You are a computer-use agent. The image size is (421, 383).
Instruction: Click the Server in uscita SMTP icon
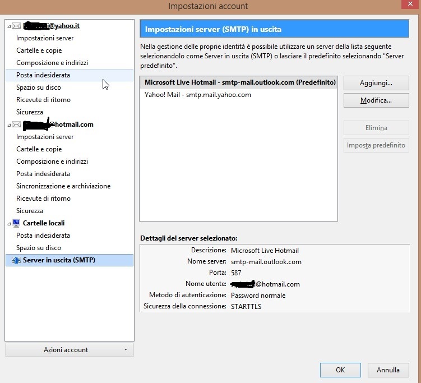[x=16, y=260]
